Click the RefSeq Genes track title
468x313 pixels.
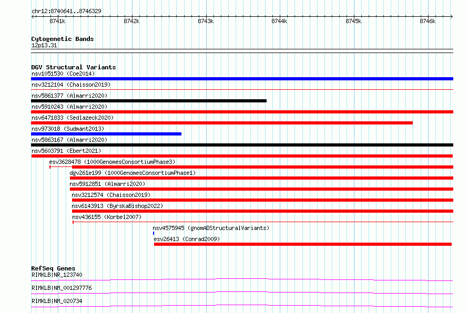53,268
